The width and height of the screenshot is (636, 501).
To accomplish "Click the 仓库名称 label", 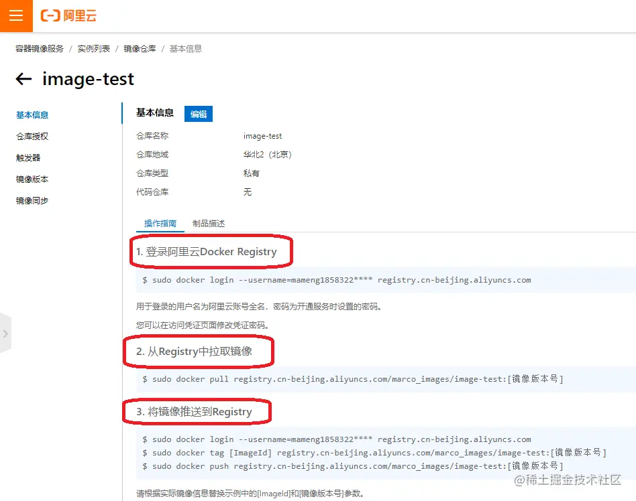I will click(152, 136).
